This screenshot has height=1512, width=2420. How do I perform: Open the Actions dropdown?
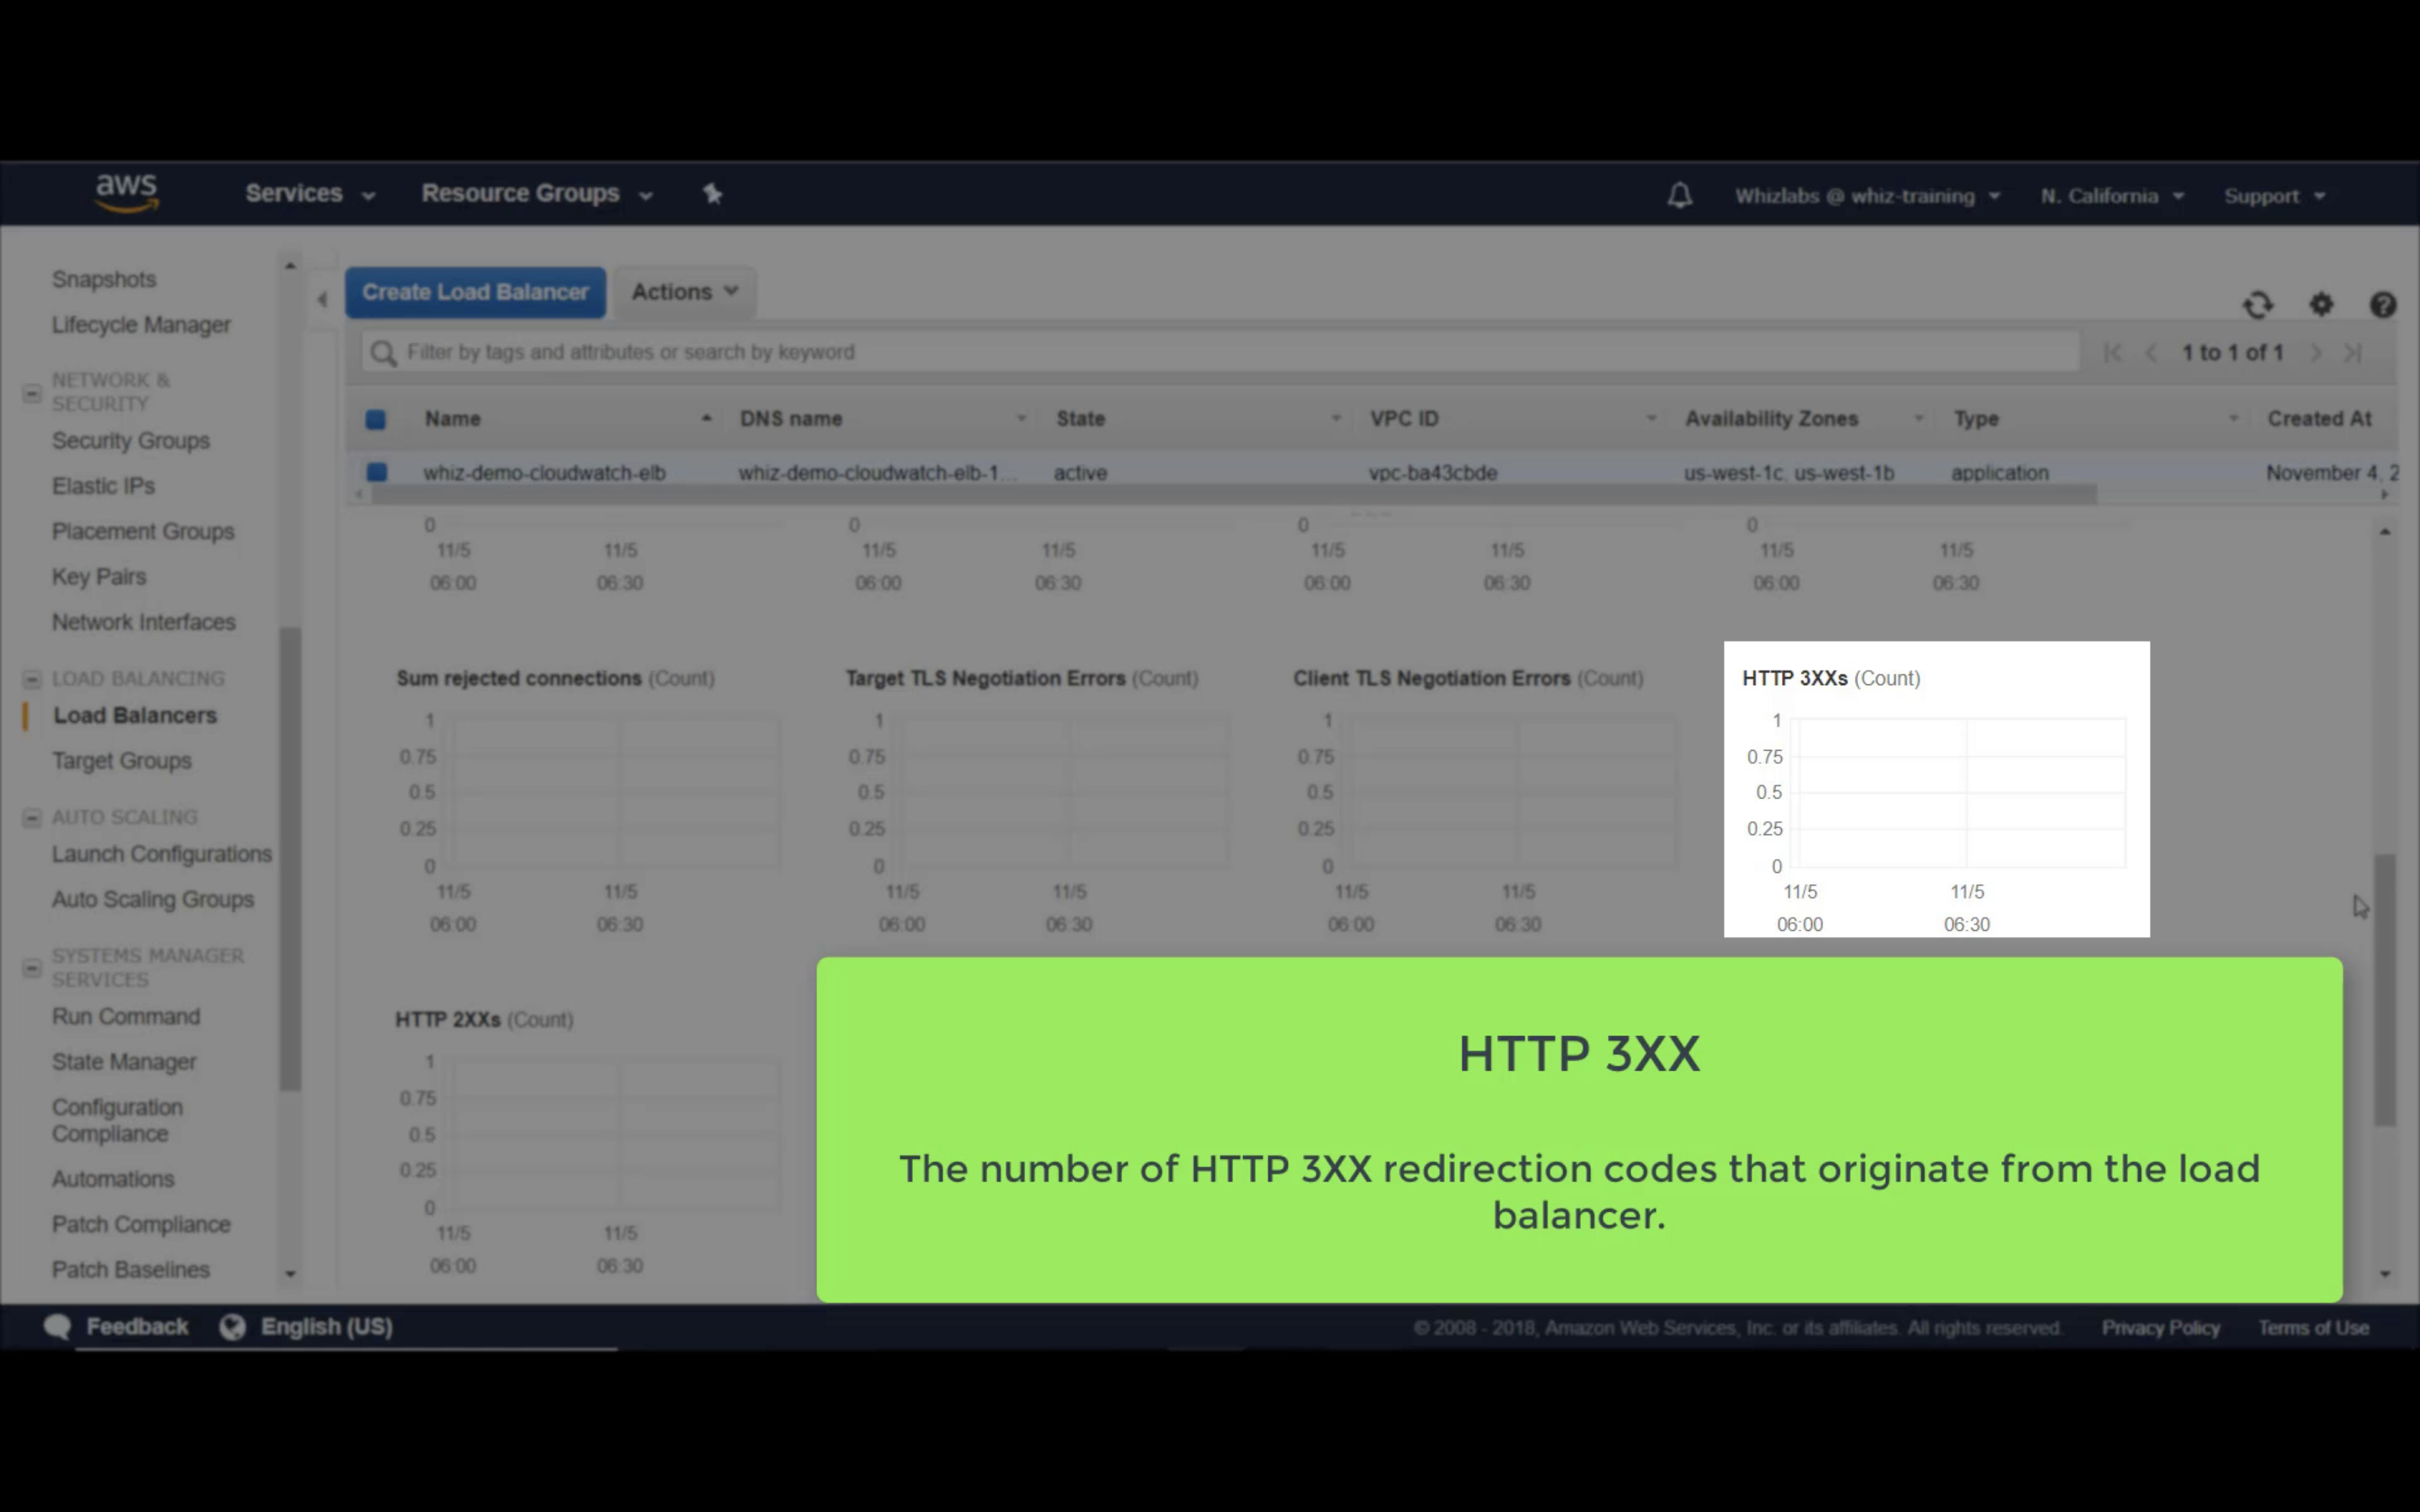tap(684, 292)
